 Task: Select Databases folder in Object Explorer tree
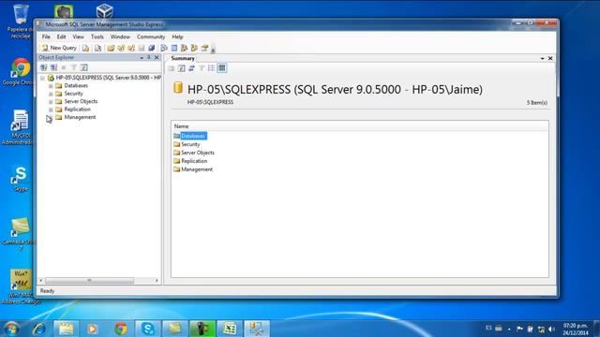76,85
